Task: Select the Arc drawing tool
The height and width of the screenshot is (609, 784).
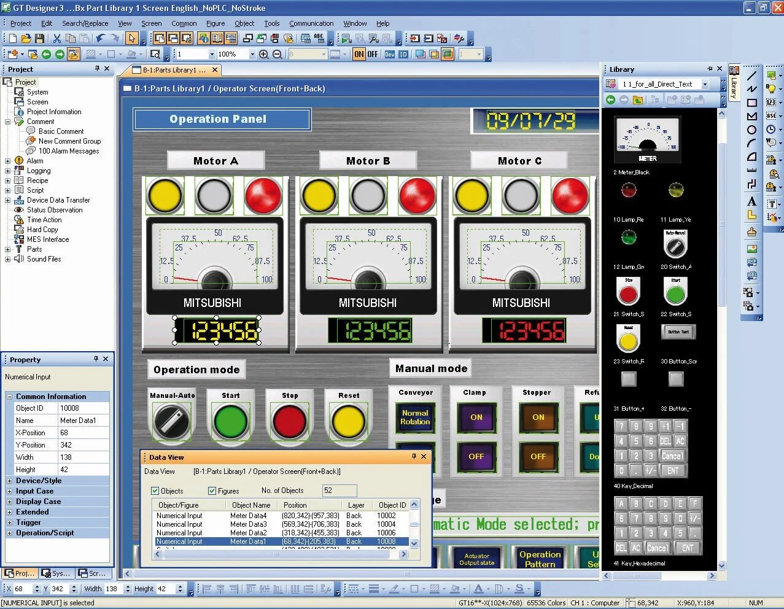Action: 751,143
